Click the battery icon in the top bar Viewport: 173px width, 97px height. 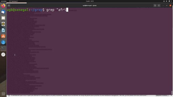169,1
